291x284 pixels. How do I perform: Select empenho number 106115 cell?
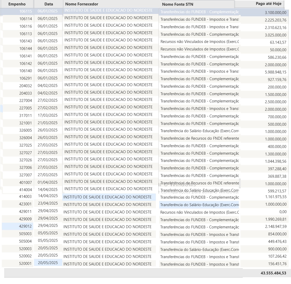25,11
